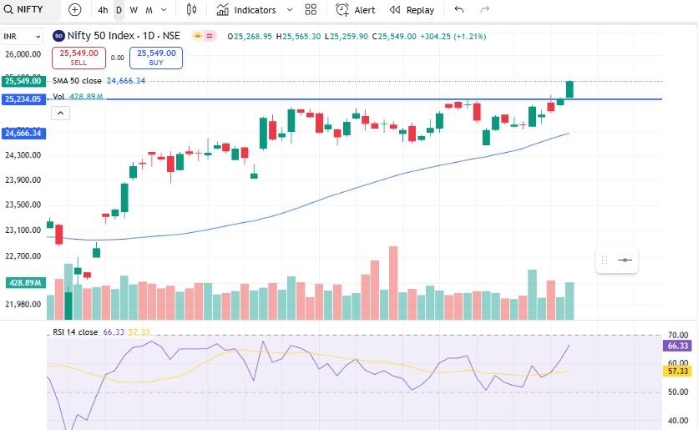Screen dimensions: 698x430
Task: Select the 4h timeframe
Action: pyautogui.click(x=103, y=10)
